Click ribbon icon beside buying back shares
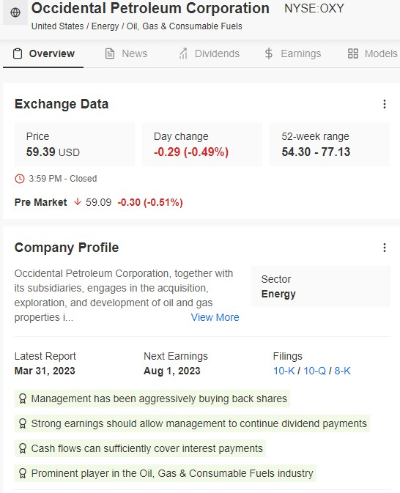400x493 pixels. point(23,399)
